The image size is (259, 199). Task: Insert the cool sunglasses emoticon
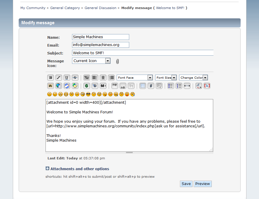pyautogui.click(x=88, y=94)
